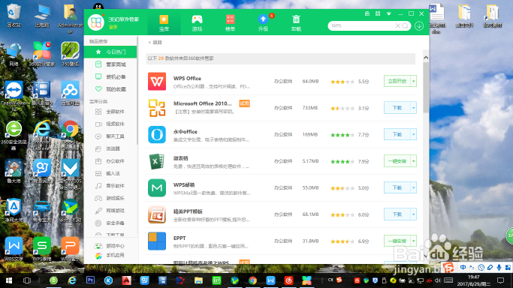
Task: Click 立即开启 for WPS Office
Action: tap(397, 81)
